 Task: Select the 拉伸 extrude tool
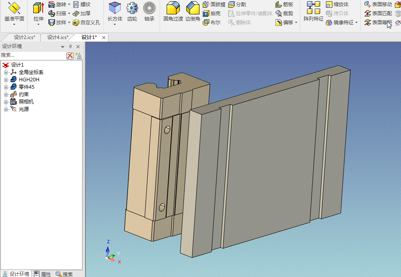tap(38, 12)
